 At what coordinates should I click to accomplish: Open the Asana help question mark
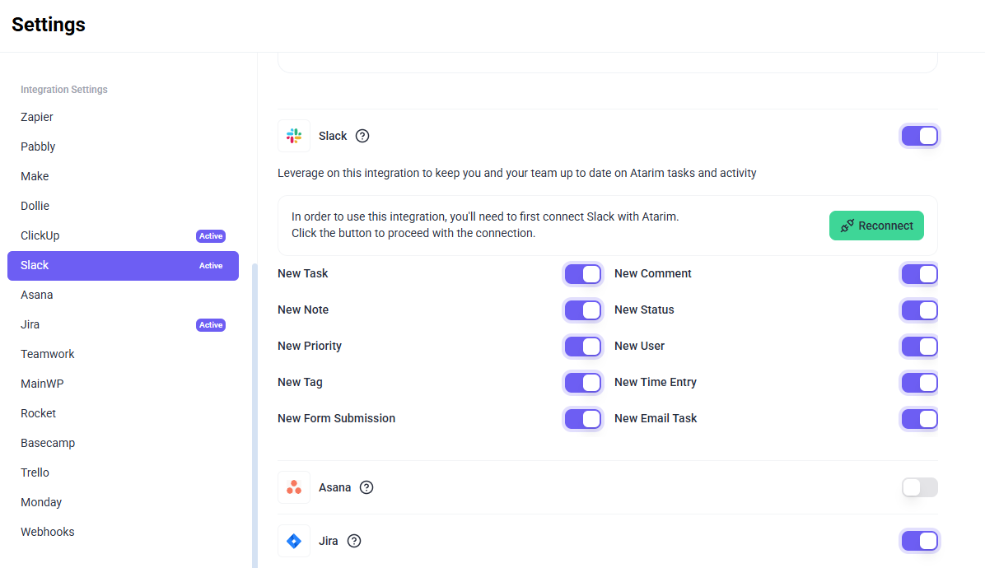(366, 487)
